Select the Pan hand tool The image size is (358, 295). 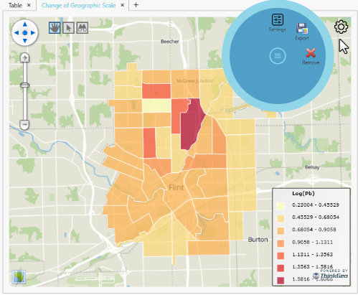click(x=55, y=28)
